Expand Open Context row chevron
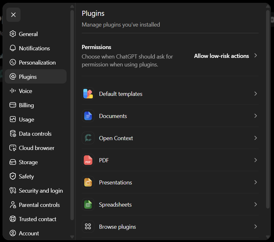 pos(255,138)
